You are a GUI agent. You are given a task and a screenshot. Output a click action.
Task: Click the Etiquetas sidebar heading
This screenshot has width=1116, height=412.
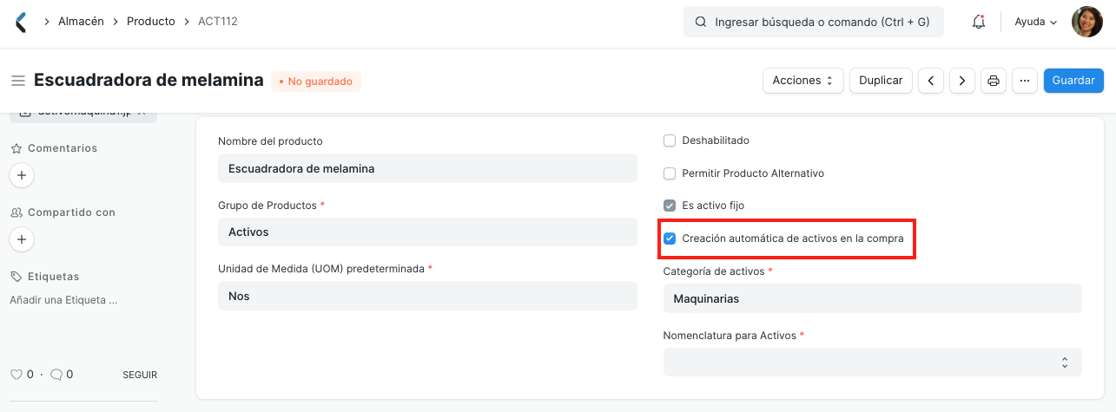tap(53, 277)
